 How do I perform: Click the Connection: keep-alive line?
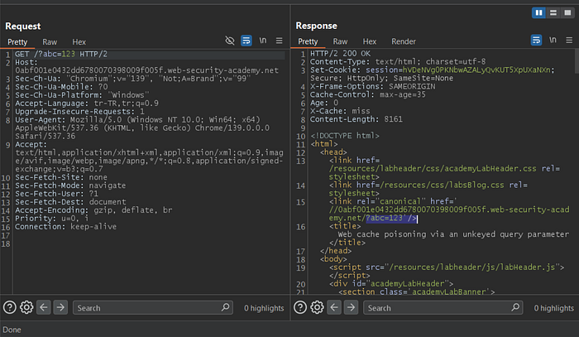(65, 226)
